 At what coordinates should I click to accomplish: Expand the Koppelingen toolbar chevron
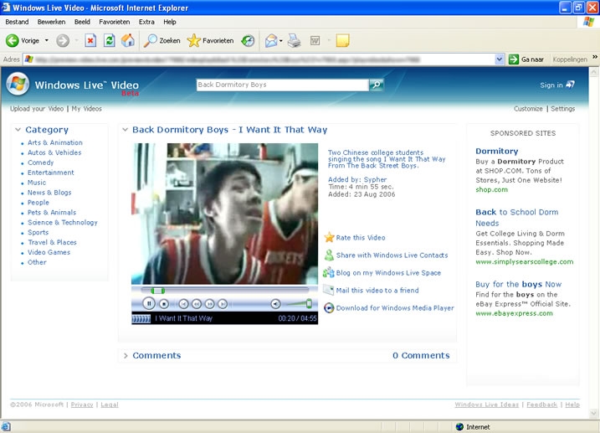point(595,57)
